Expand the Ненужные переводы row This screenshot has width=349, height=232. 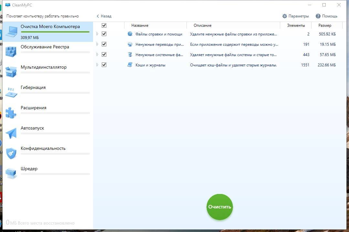[97, 44]
